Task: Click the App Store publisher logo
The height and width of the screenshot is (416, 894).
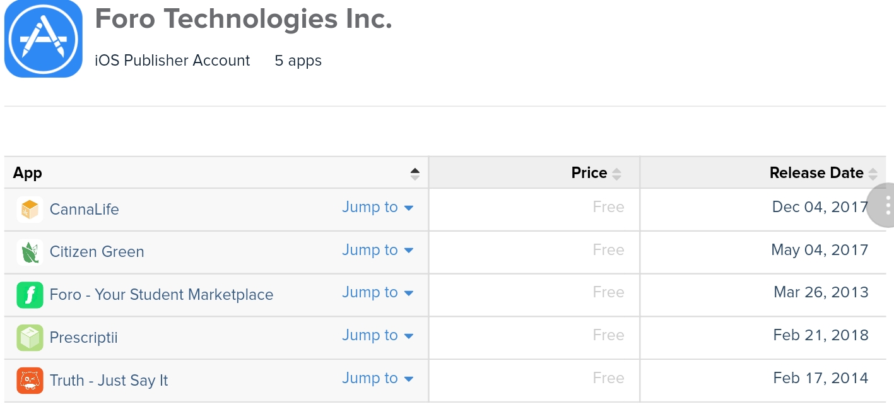Action: 43,39
